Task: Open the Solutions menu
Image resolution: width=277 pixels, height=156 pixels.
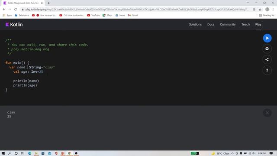Action: click(x=195, y=24)
